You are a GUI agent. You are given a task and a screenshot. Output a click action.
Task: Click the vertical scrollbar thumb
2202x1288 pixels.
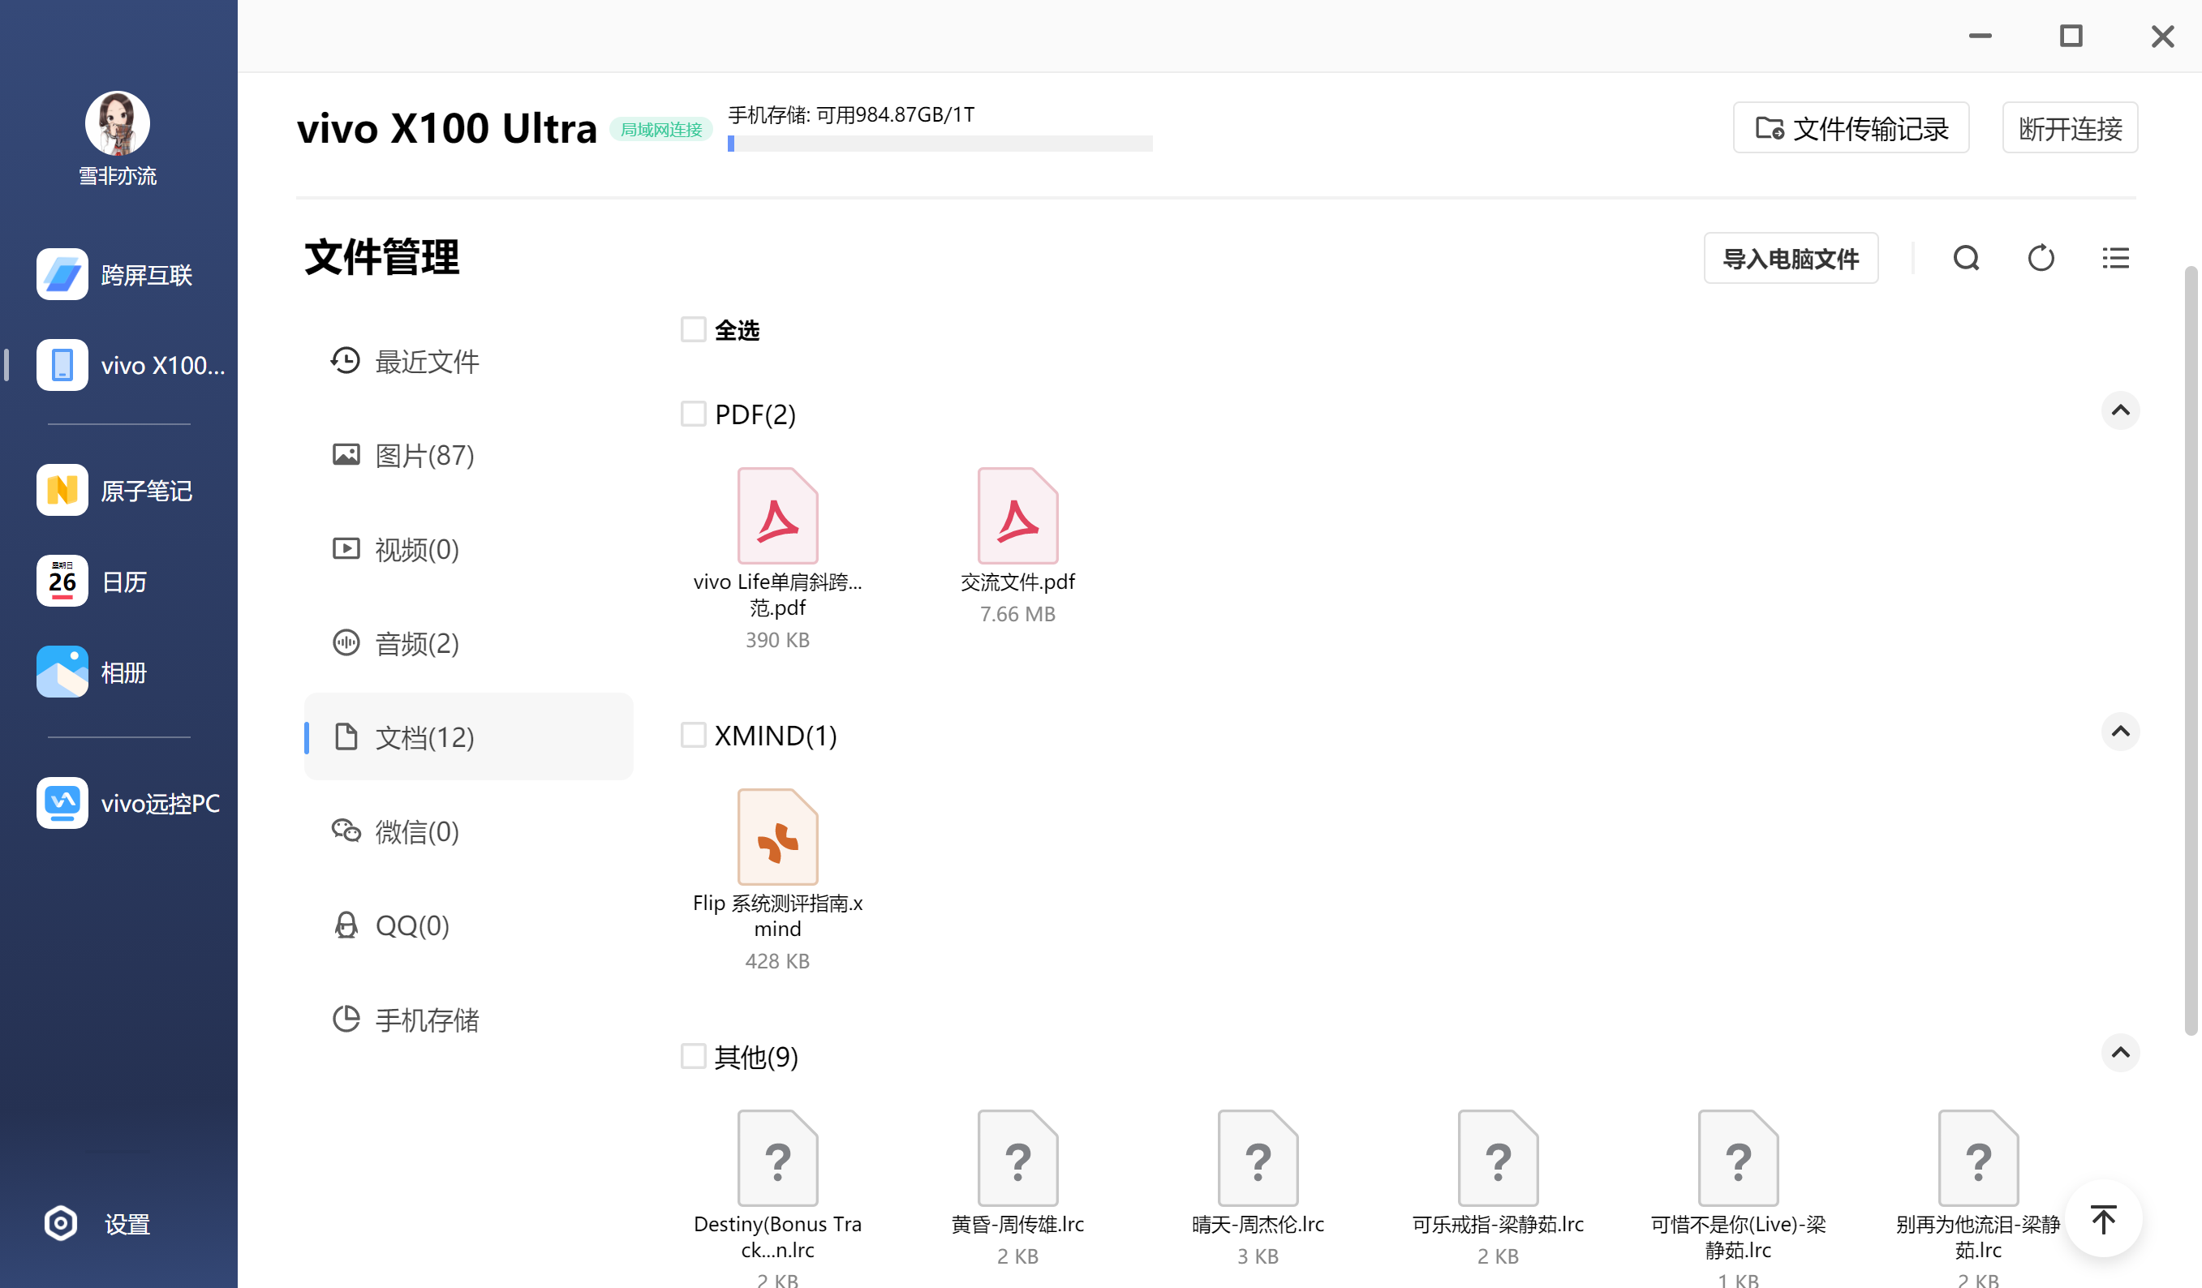point(2191,651)
